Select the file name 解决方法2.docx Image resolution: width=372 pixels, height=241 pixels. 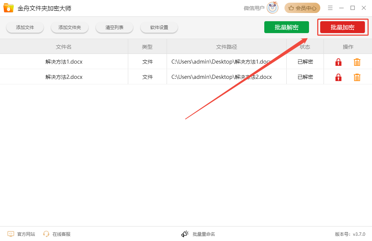click(x=64, y=77)
